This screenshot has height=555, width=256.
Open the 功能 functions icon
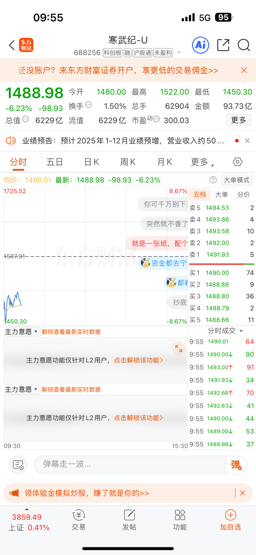(x=180, y=520)
